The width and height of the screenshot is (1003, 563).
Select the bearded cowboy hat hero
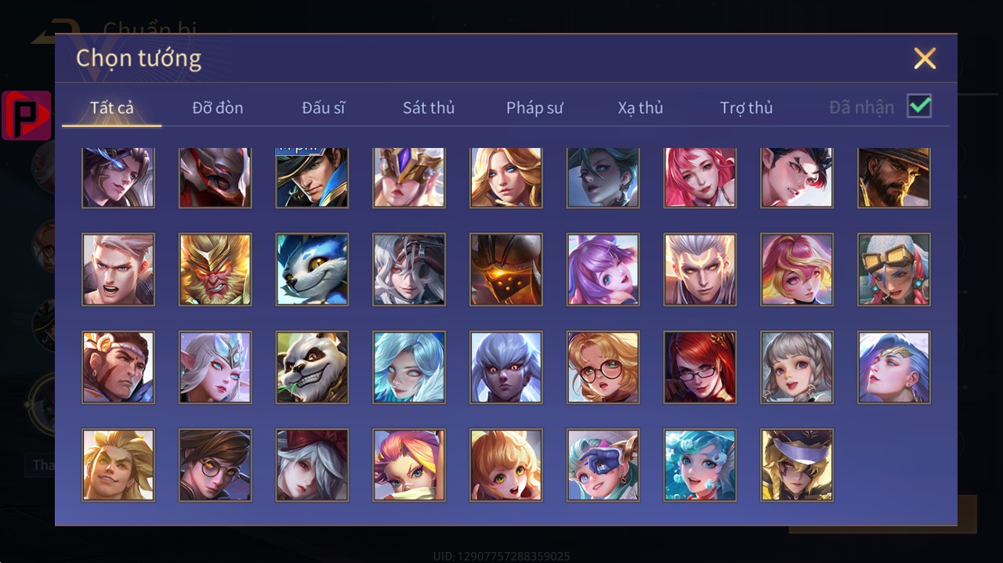894,177
